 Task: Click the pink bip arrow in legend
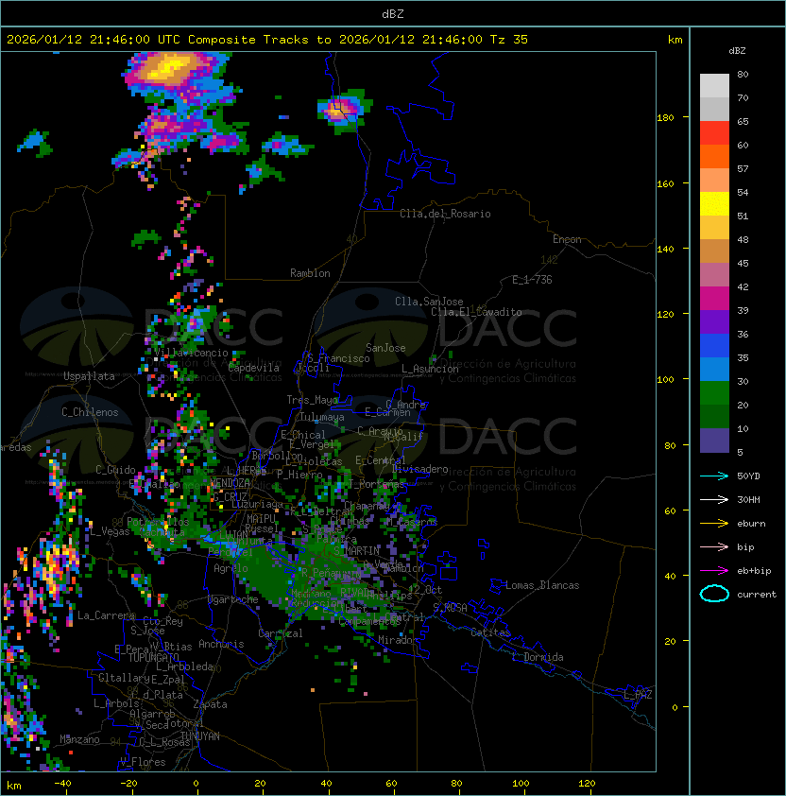click(714, 547)
